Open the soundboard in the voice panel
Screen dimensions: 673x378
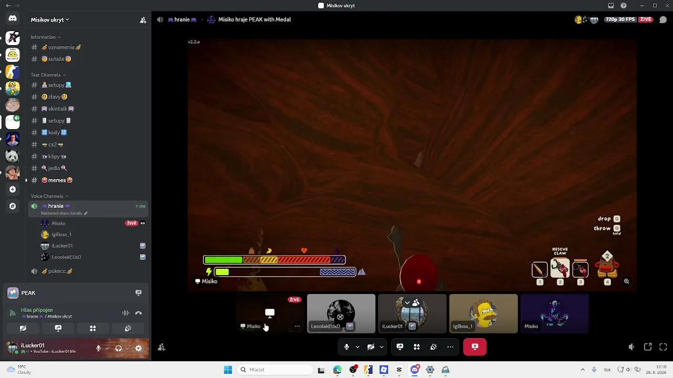tap(128, 328)
